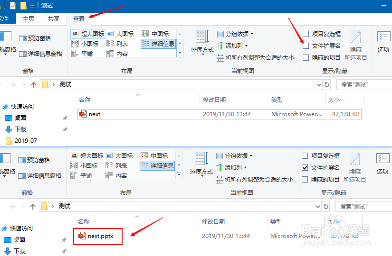
Task: Open the 主页 ribbon tab
Action: click(28, 18)
